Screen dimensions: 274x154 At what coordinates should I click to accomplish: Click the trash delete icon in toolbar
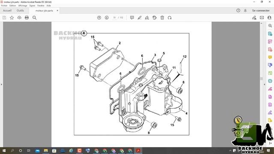tap(162, 18)
